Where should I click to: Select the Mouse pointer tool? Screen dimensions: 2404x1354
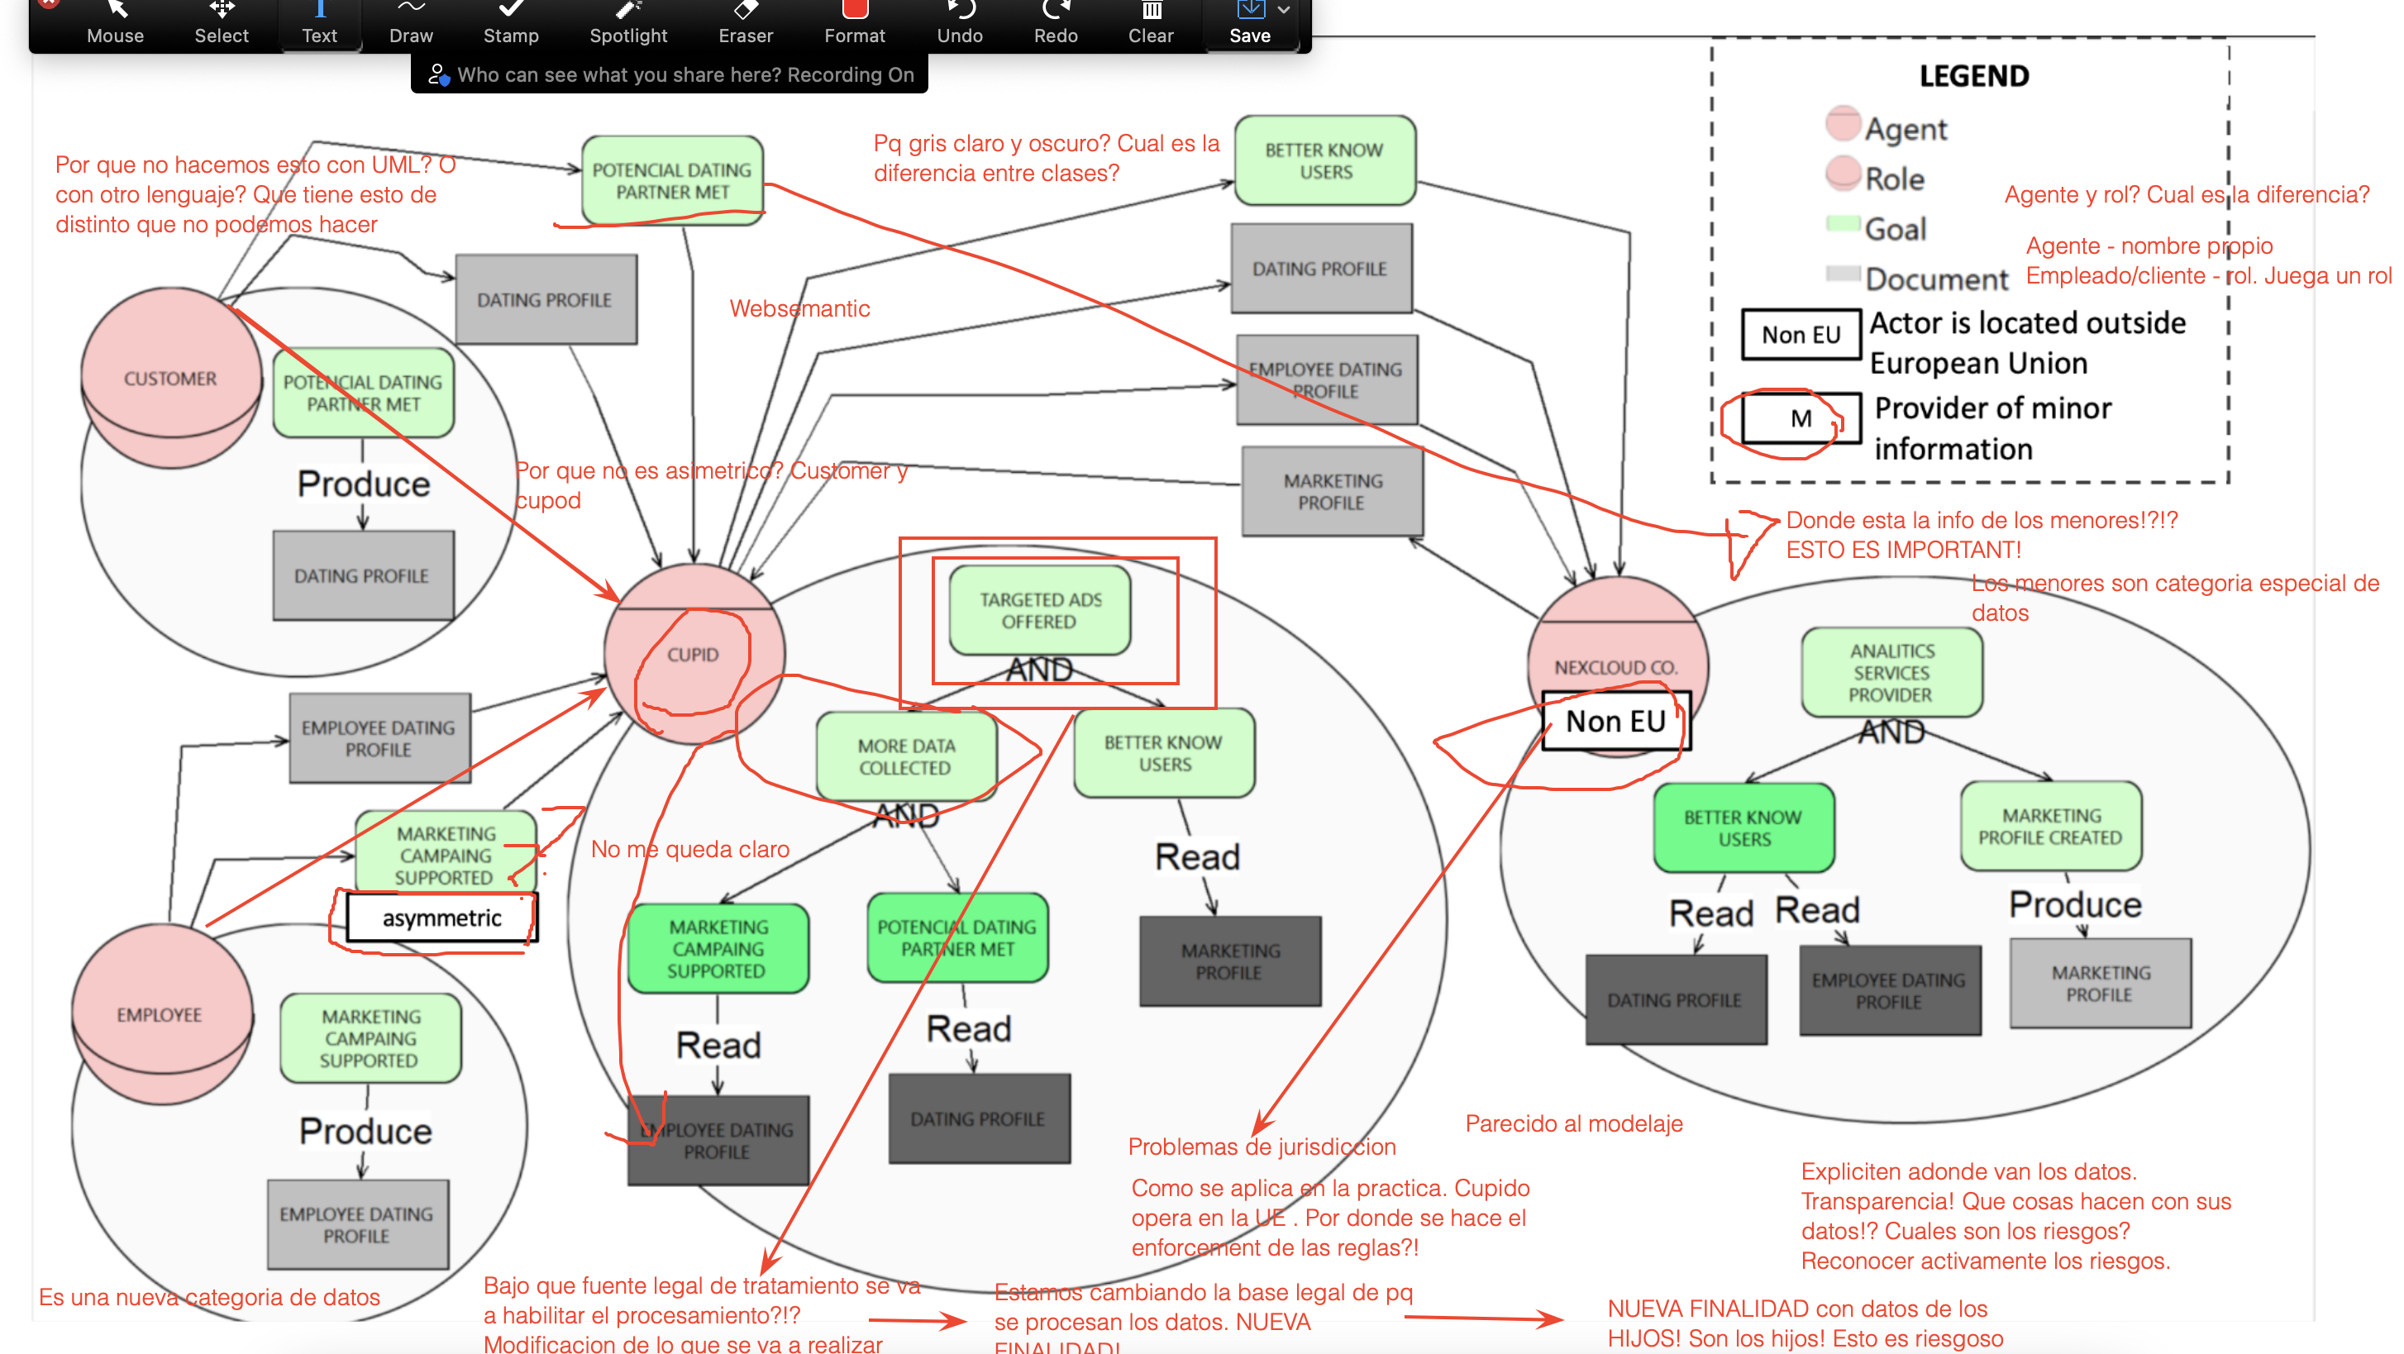115,22
